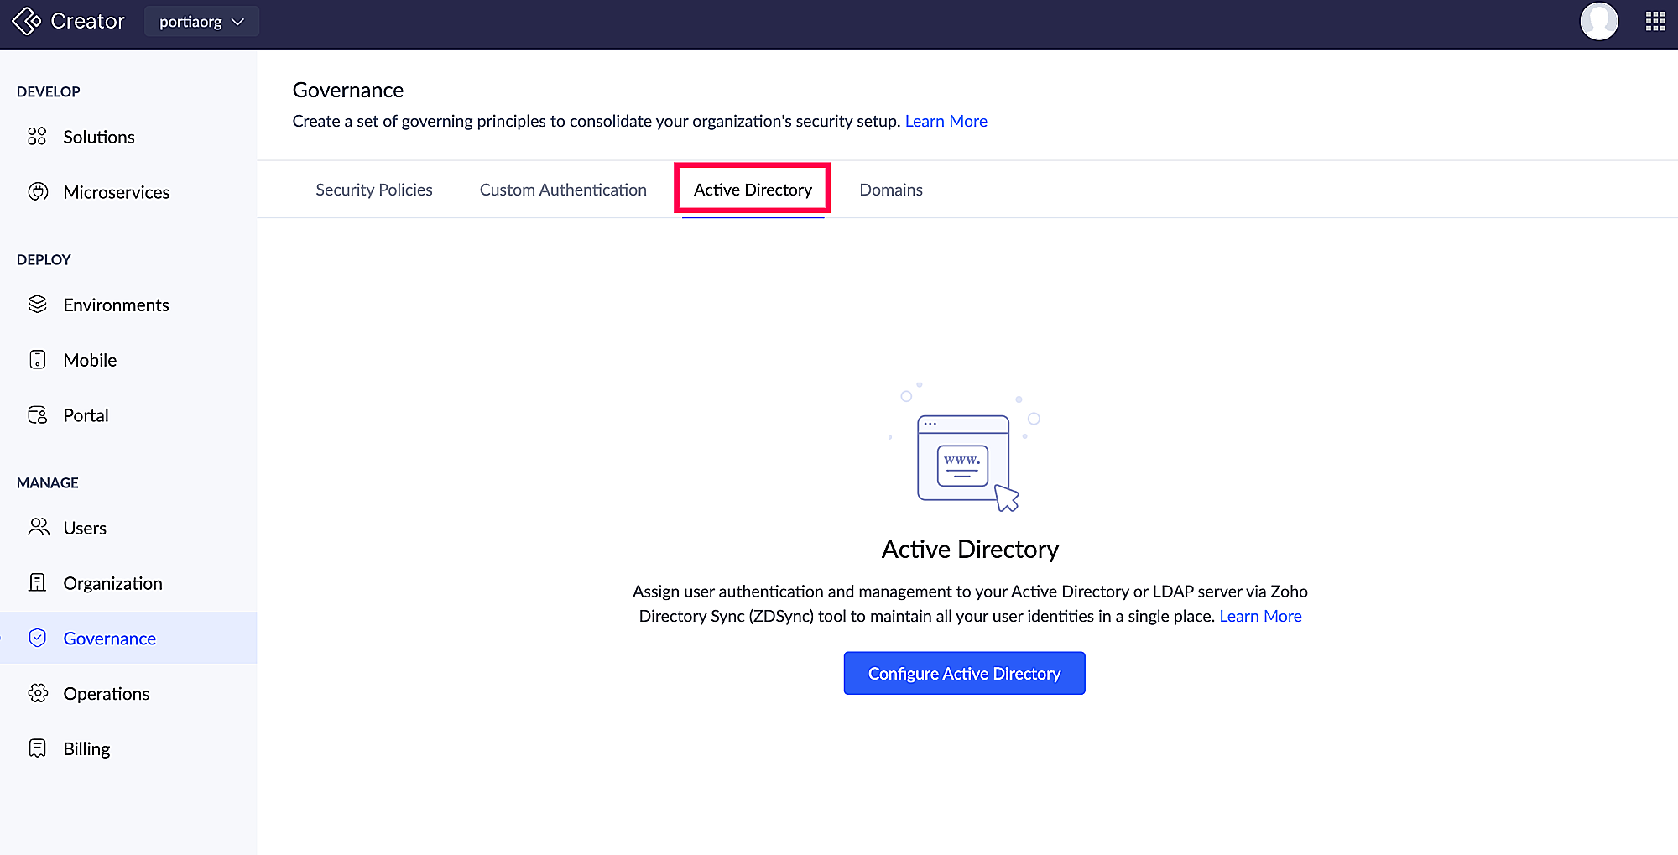
Task: Open the apps grid launcher
Action: pyautogui.click(x=1655, y=21)
